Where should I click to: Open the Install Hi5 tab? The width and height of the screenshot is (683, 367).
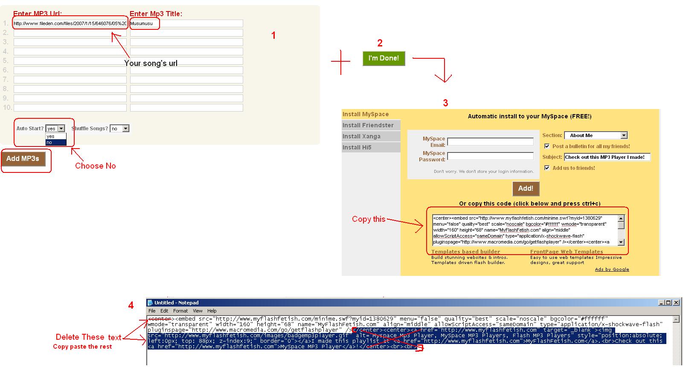(x=357, y=147)
